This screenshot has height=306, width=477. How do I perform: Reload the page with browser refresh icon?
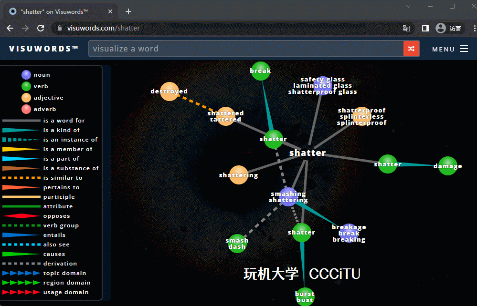pos(41,28)
